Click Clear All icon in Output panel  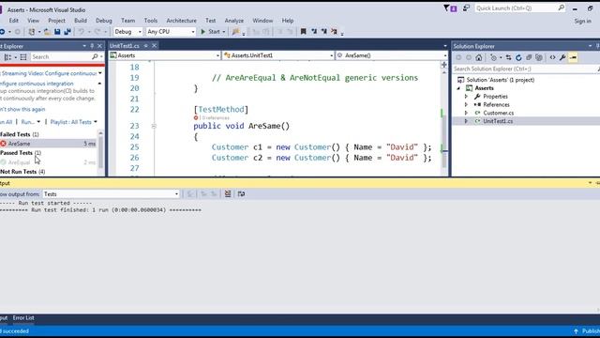pyautogui.click(x=228, y=194)
